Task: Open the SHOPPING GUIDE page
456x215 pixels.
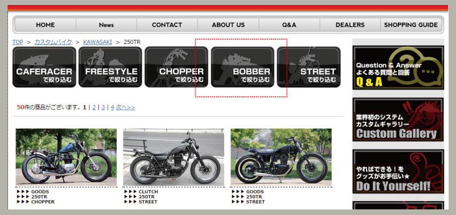Action: point(411,25)
